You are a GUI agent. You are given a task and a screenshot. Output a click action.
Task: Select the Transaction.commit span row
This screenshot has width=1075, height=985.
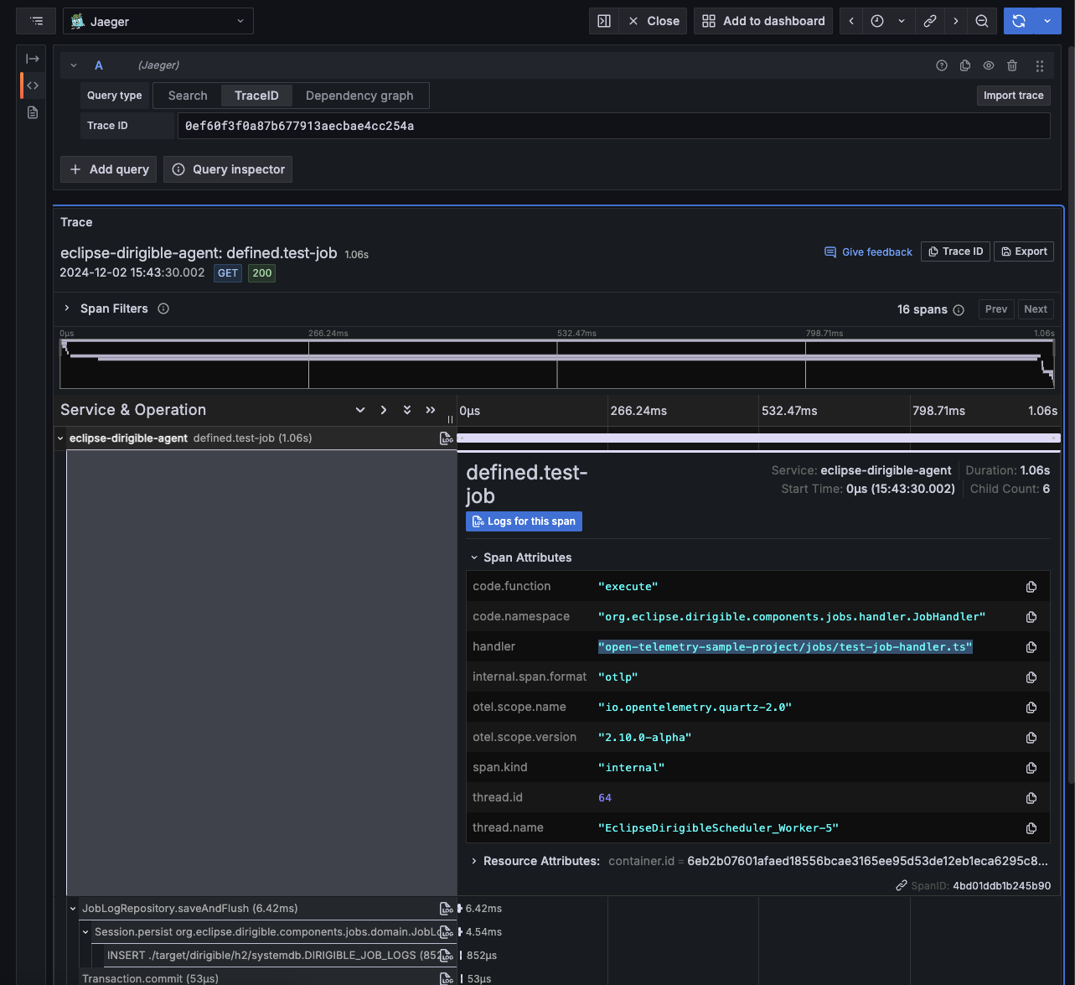coord(151,979)
